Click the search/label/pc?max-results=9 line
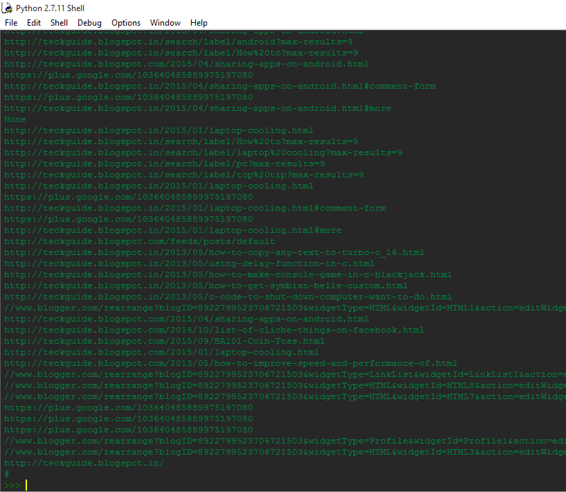Screen dimensions: 566x492 [164, 164]
